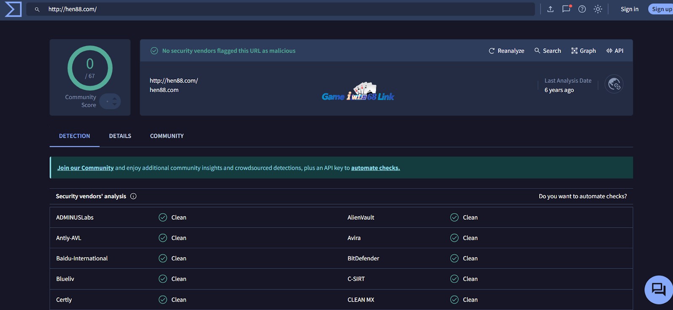
Task: Click the Clean check icon for AlienVault
Action: tap(454, 218)
